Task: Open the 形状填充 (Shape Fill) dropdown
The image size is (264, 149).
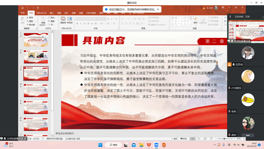Action: [x=214, y=18]
